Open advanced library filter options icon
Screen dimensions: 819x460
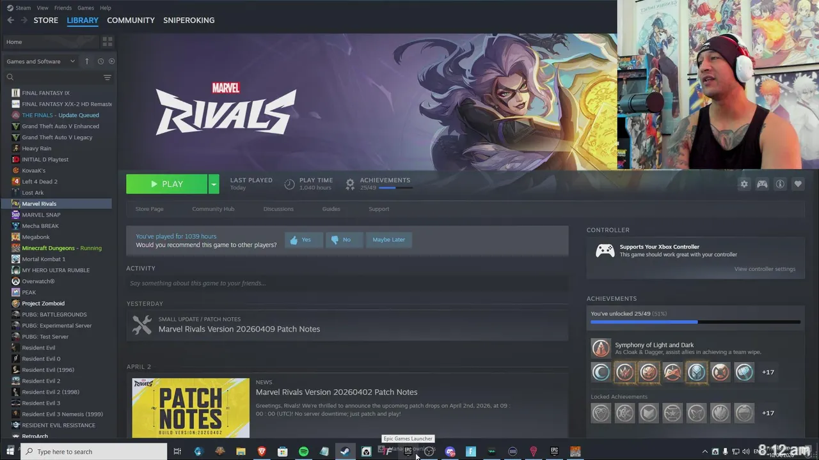(107, 77)
